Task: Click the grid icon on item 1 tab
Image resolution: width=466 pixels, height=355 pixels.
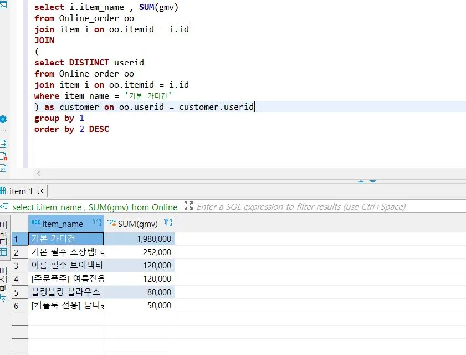Action: (3, 191)
